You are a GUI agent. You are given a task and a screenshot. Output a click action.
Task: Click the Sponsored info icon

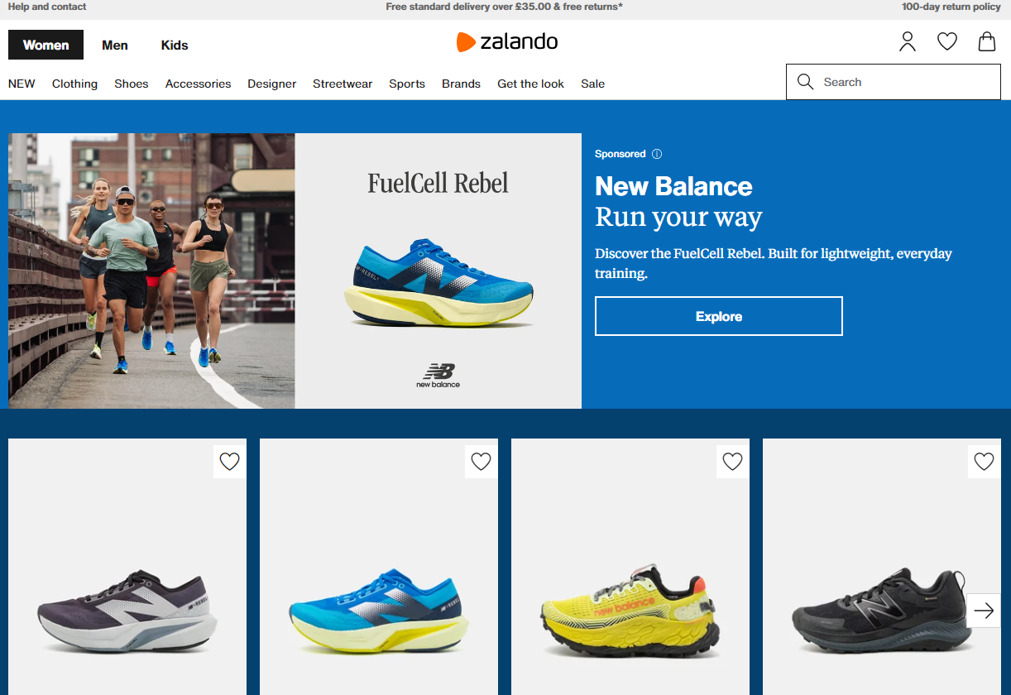[657, 154]
